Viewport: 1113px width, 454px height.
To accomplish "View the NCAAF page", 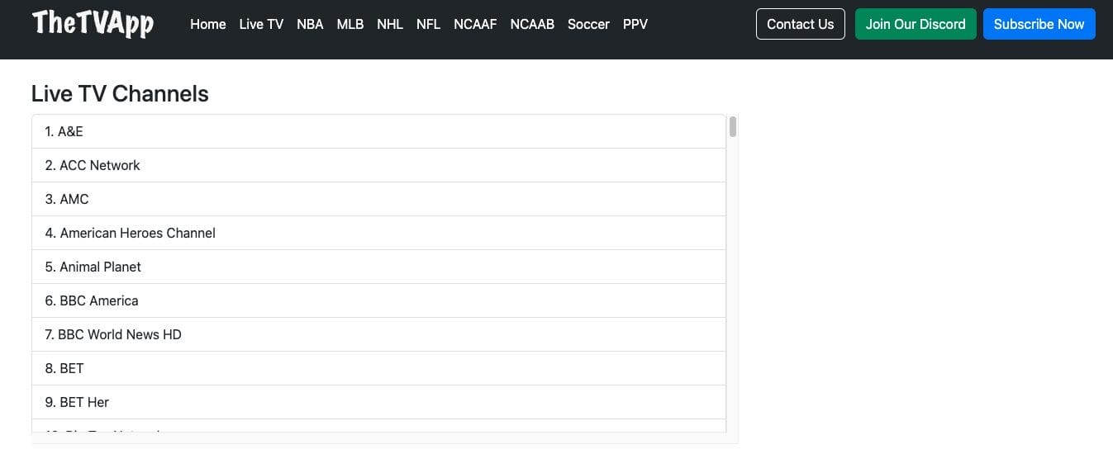I will click(475, 25).
